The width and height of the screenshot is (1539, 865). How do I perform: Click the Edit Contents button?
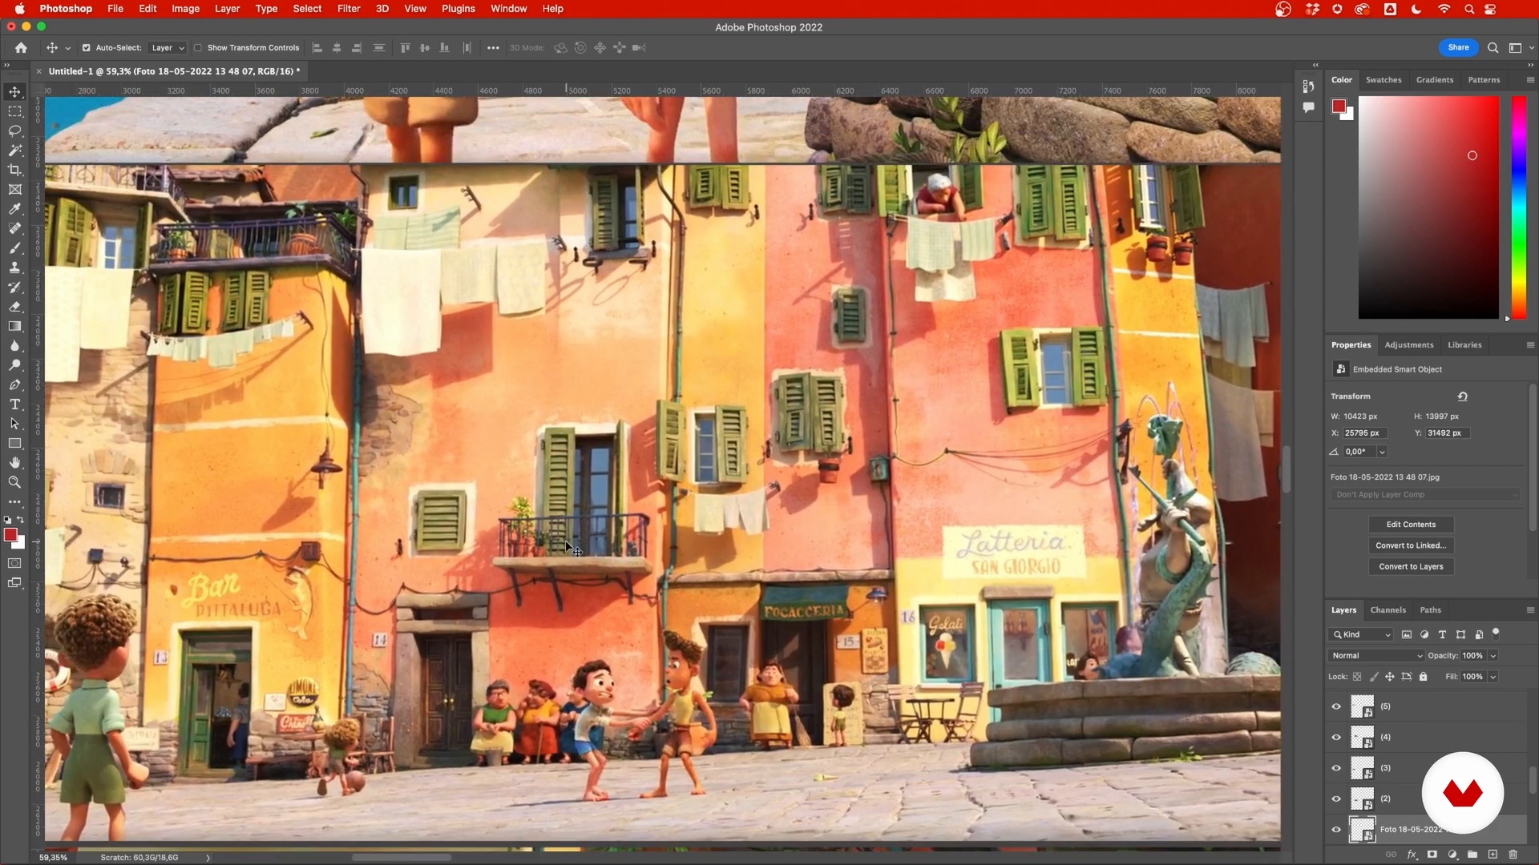(1411, 525)
